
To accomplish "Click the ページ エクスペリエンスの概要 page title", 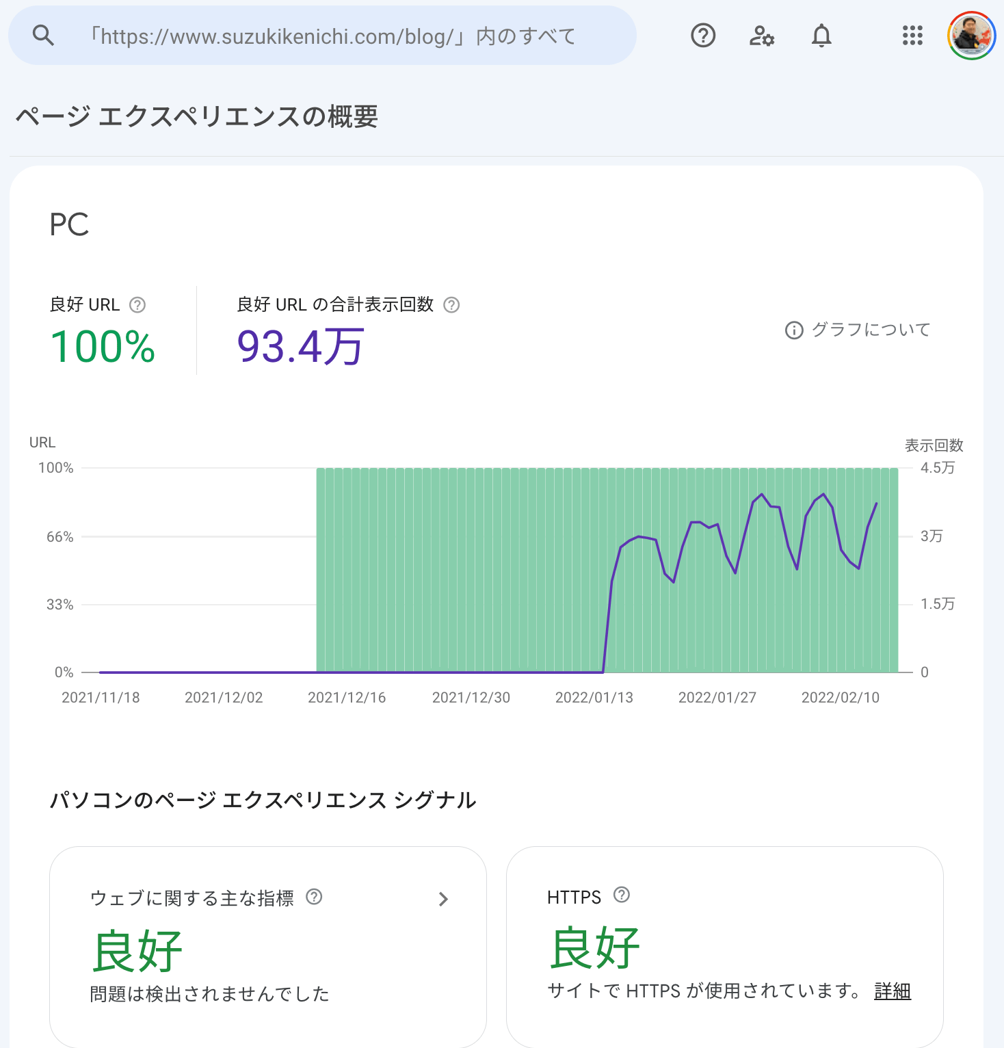I will 197,116.
